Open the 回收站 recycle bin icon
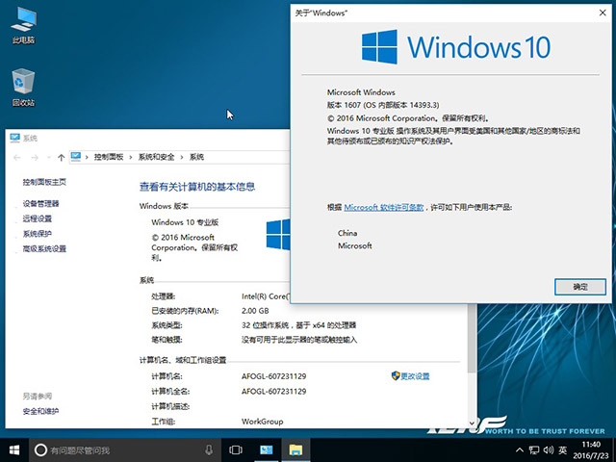The width and height of the screenshot is (616, 462). (23, 84)
